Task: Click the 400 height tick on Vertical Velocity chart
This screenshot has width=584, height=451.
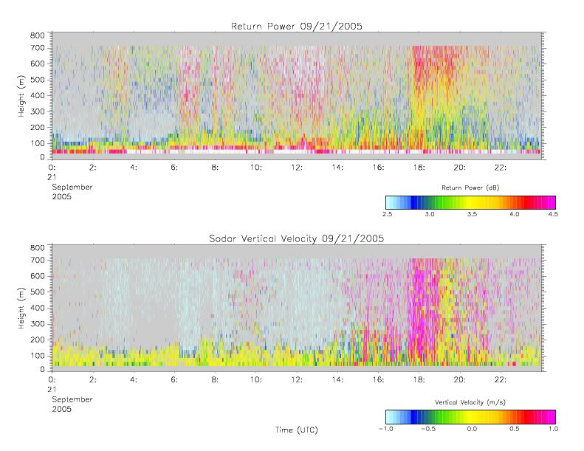Action: coord(37,308)
